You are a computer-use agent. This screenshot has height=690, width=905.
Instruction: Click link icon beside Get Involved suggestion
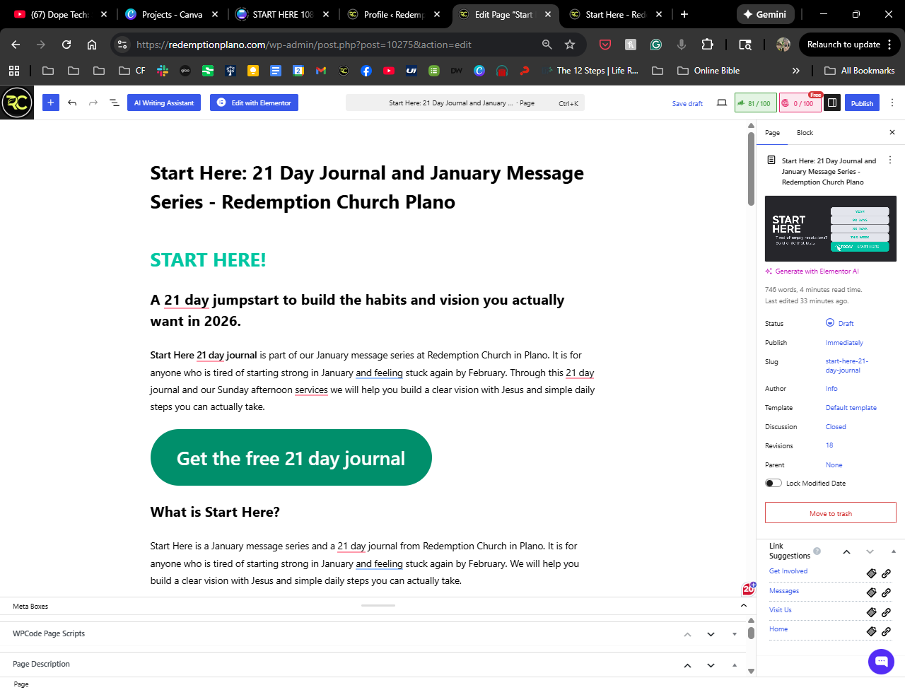click(886, 573)
